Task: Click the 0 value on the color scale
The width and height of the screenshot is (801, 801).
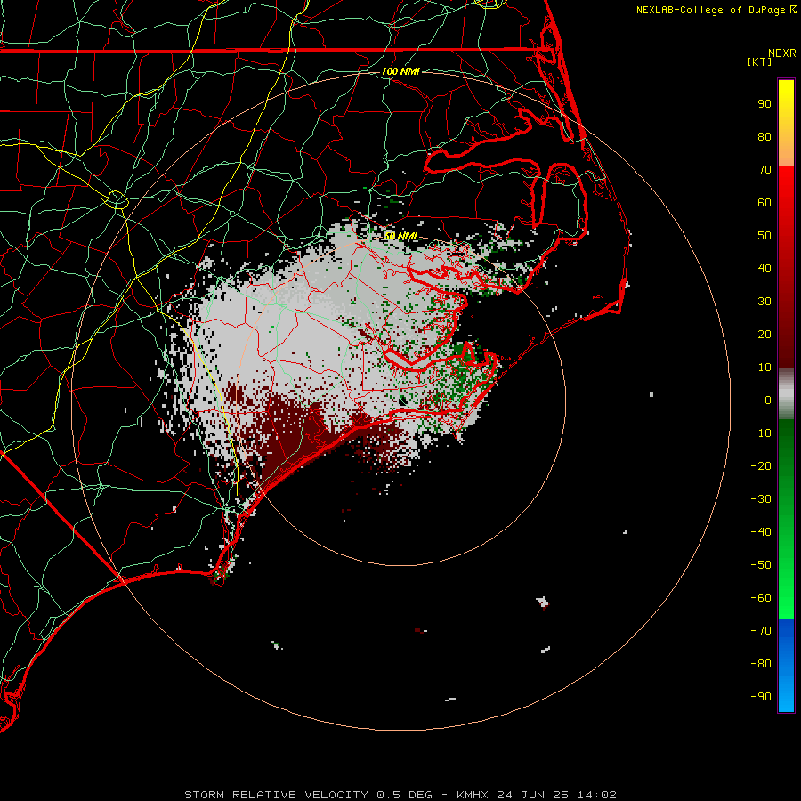Action: (x=768, y=400)
